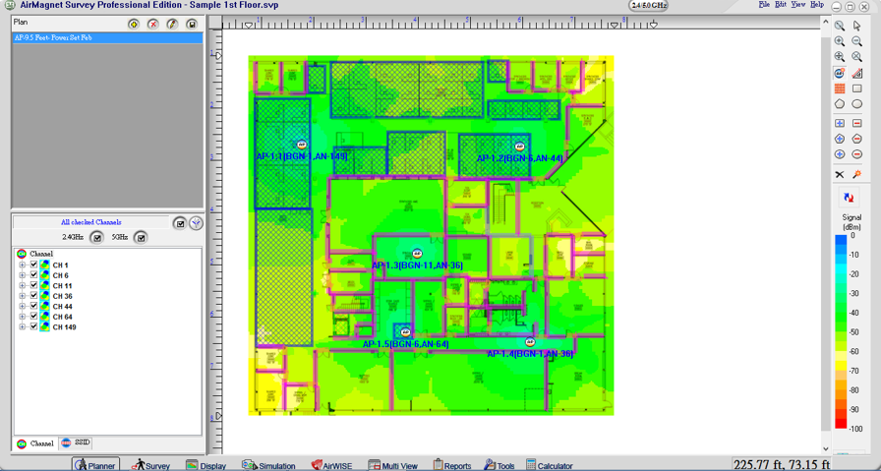Viewport: 881px width, 471px height.
Task: Expand the CH 64 tree node
Action: (22, 317)
